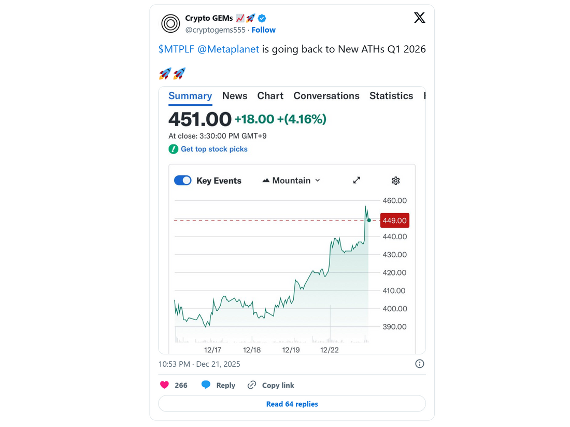Image resolution: width=570 pixels, height=427 pixels.
Task: Open the Crypto GEMs profile avatar
Action: (x=171, y=23)
